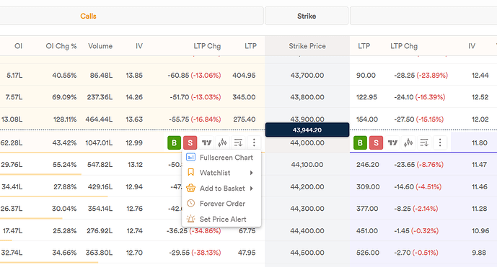Open market depth icon for 44,000 put
Screen dimensions: 497x267
point(424,142)
